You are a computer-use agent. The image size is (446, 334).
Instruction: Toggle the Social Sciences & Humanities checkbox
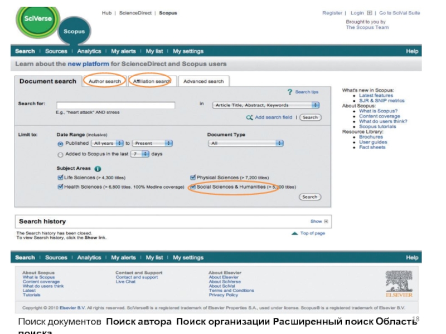[x=193, y=187]
